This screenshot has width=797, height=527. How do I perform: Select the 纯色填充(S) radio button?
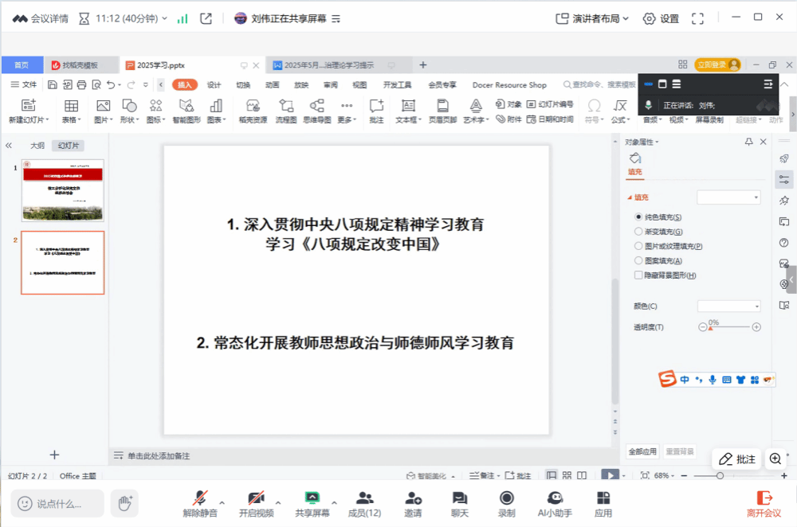(638, 217)
